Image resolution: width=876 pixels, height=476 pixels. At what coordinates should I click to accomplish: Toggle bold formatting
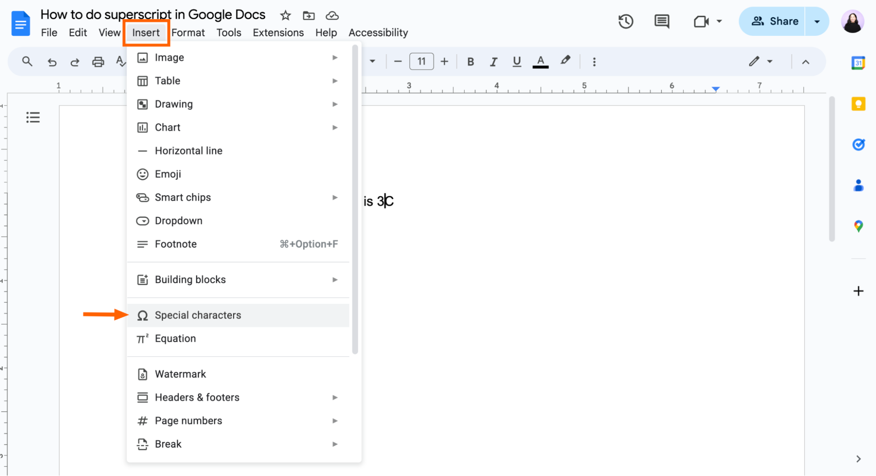470,62
